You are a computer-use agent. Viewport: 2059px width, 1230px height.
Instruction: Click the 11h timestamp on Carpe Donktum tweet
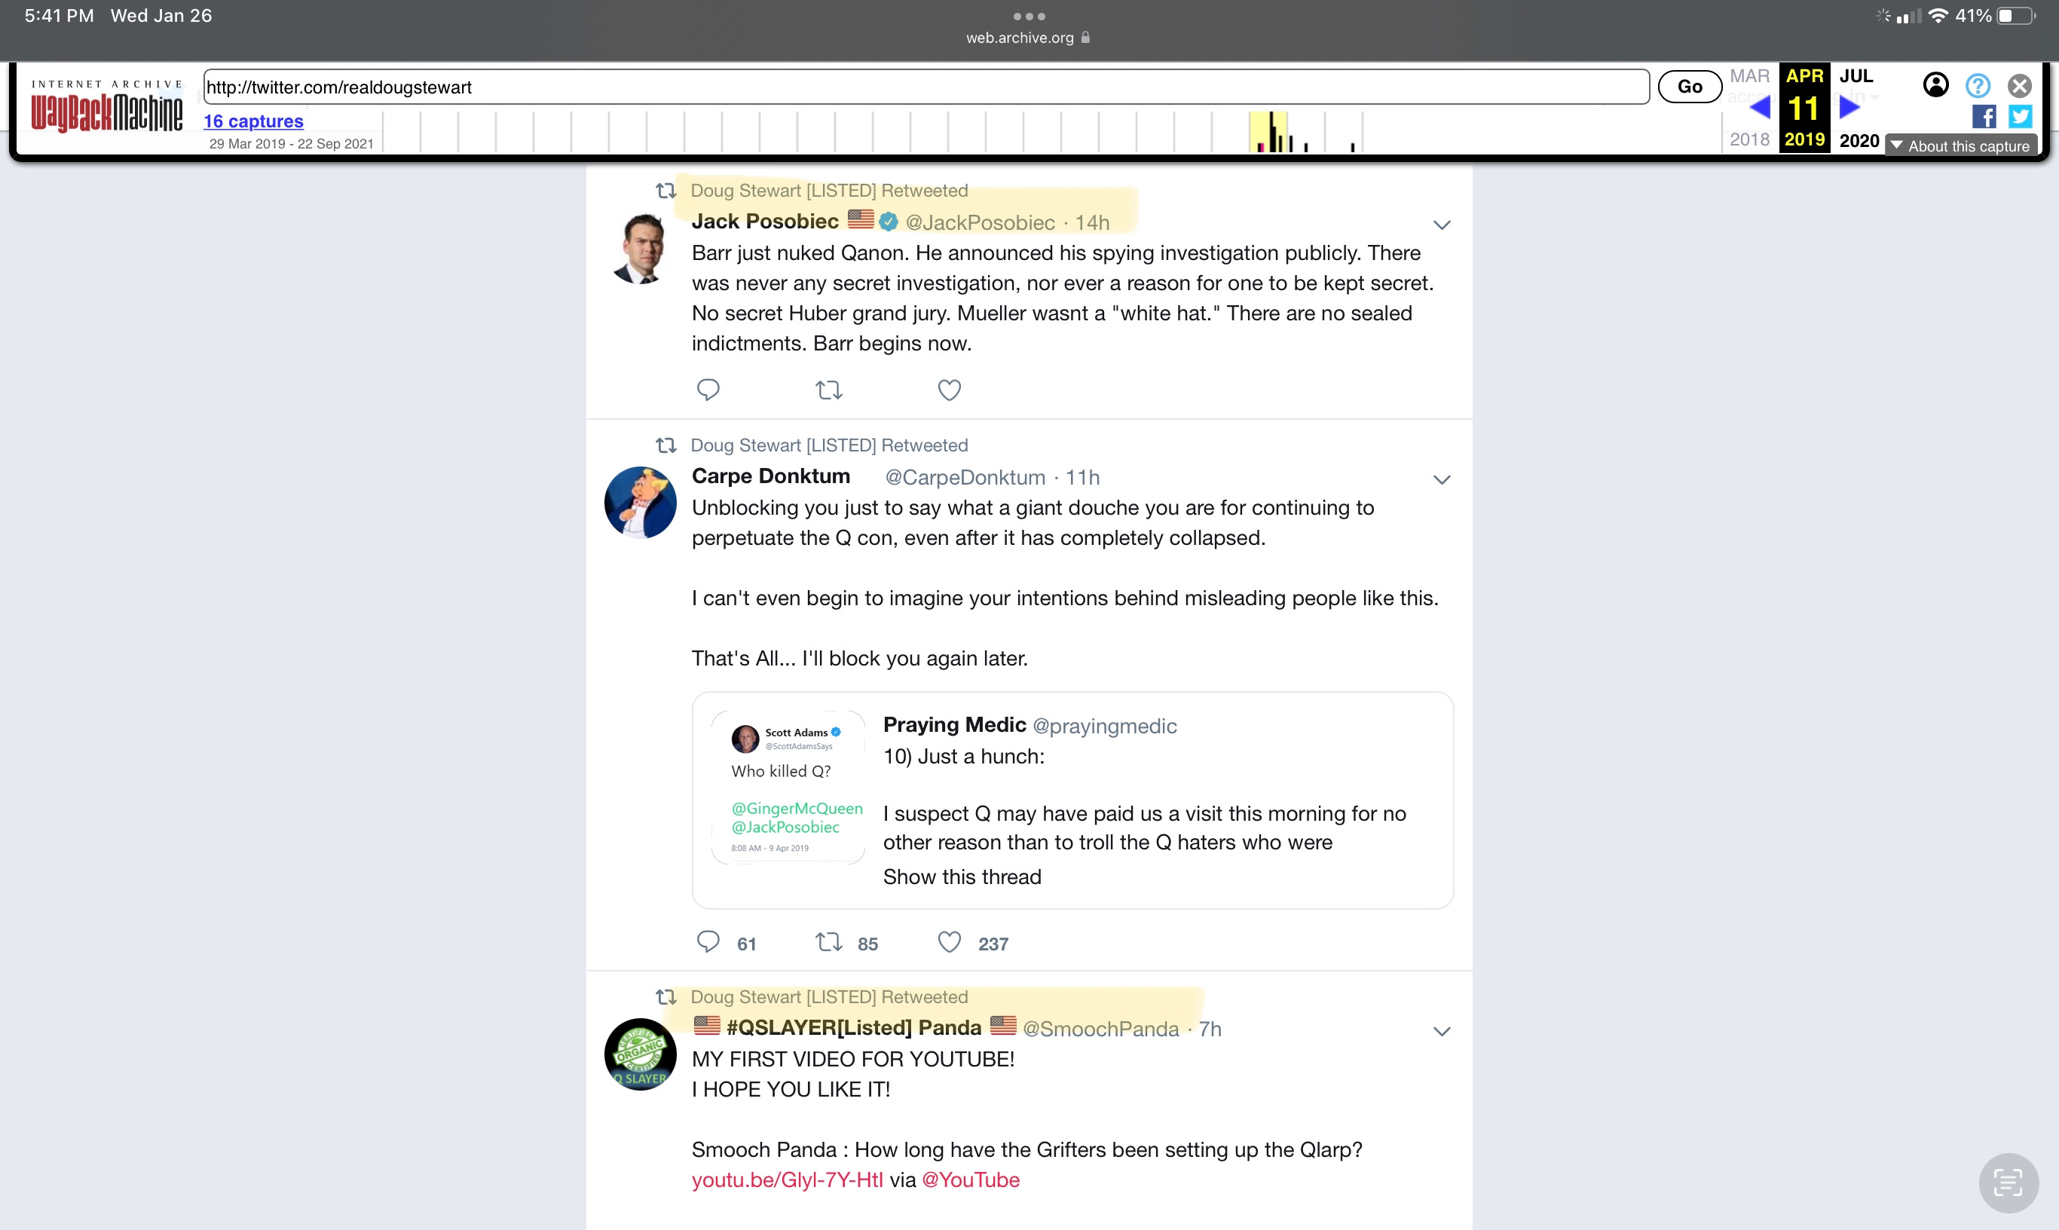1082,477
